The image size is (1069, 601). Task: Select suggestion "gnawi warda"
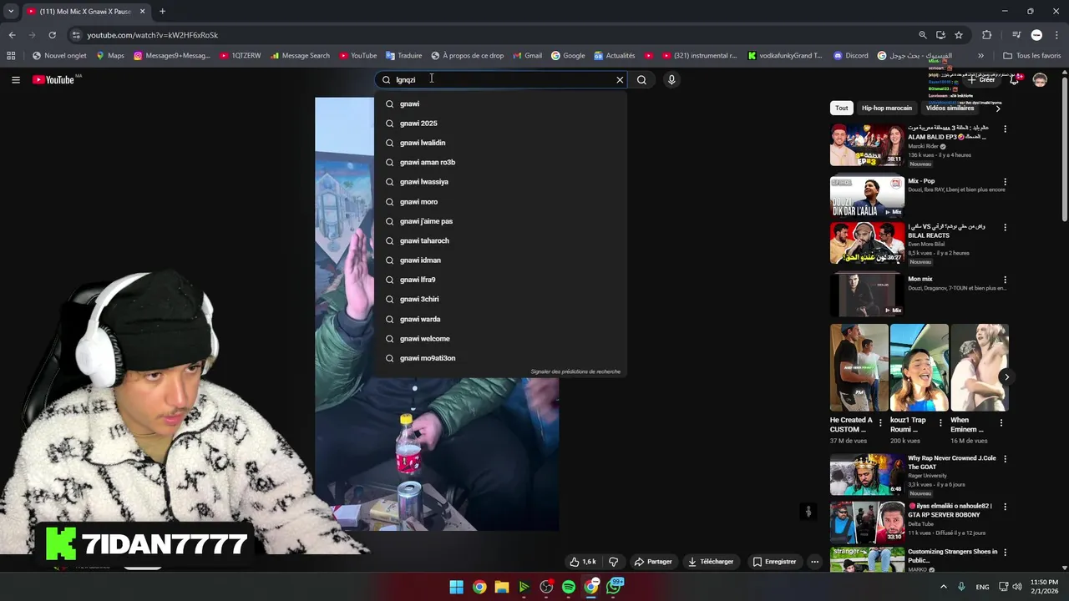(500, 319)
